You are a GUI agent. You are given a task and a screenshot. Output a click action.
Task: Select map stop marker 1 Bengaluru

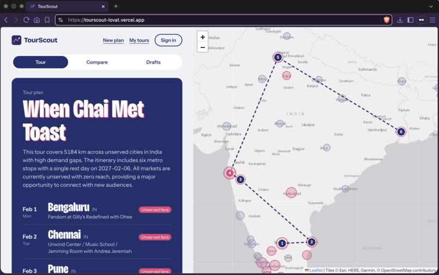pyautogui.click(x=282, y=243)
